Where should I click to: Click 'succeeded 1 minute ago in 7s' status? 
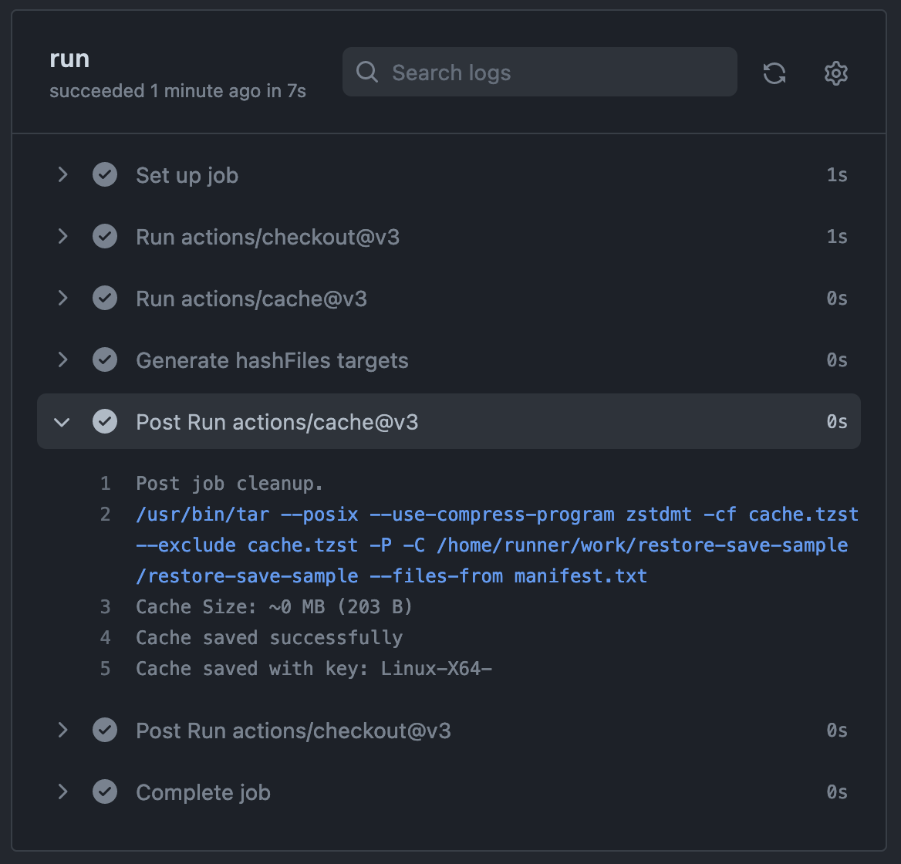[x=177, y=91]
